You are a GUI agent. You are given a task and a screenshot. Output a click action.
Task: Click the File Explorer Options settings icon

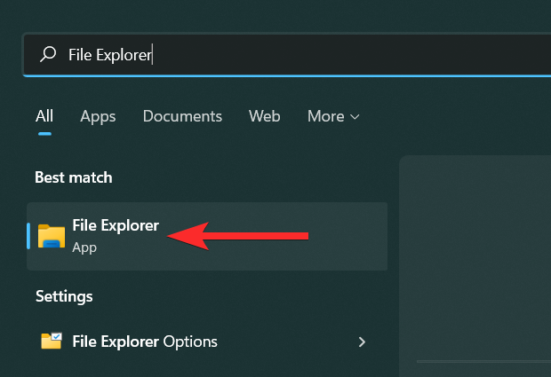(x=52, y=342)
